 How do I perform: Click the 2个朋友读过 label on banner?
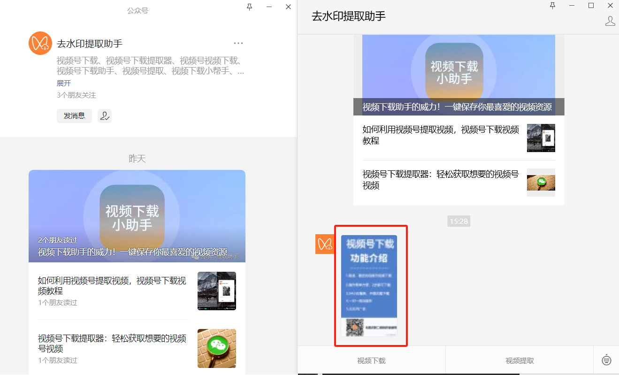coord(57,240)
